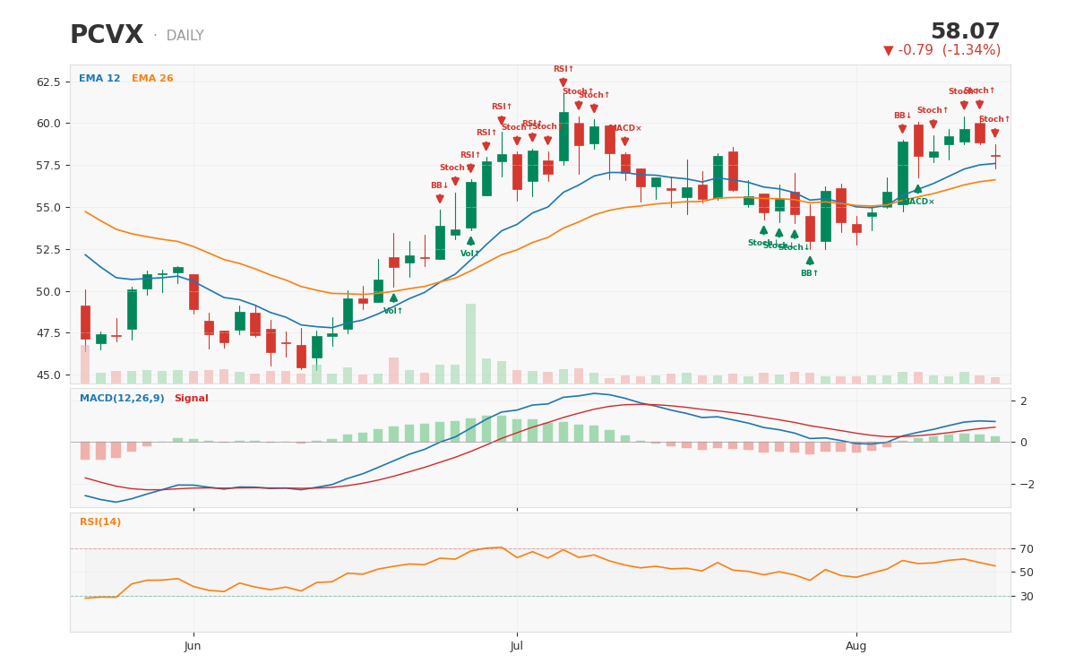Image resolution: width=1075 pixels, height=672 pixels.
Task: Click the 52.5 price axis tick
Action: pyautogui.click(x=48, y=249)
